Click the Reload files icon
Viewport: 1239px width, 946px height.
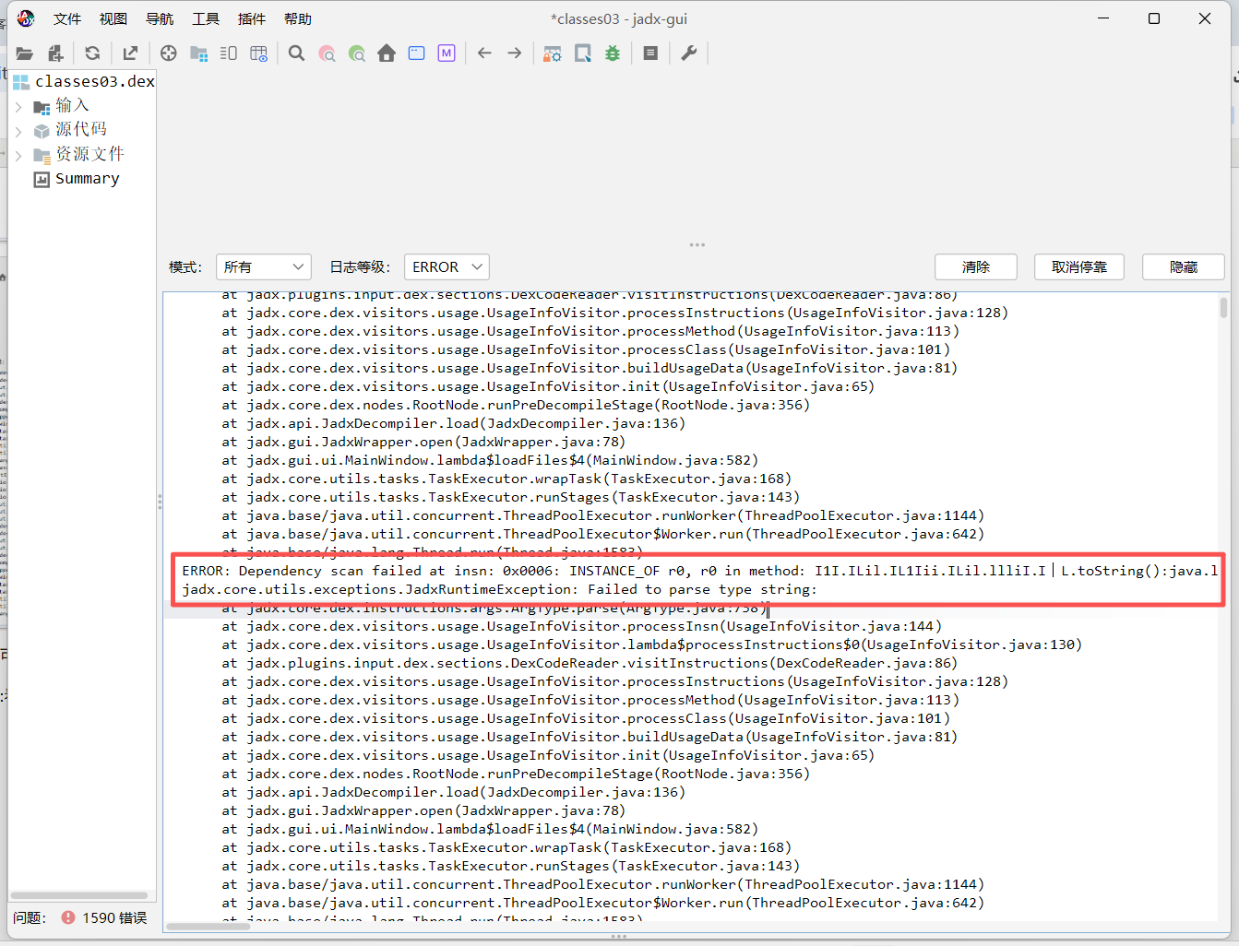coord(92,53)
